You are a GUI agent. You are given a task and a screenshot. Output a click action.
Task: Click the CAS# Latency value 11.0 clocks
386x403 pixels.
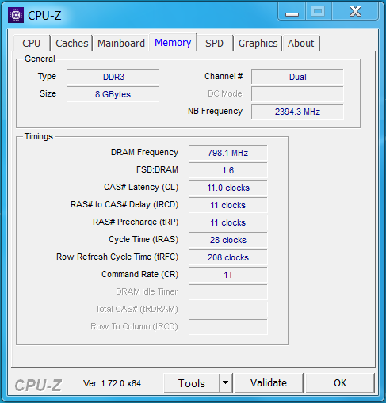(x=228, y=188)
